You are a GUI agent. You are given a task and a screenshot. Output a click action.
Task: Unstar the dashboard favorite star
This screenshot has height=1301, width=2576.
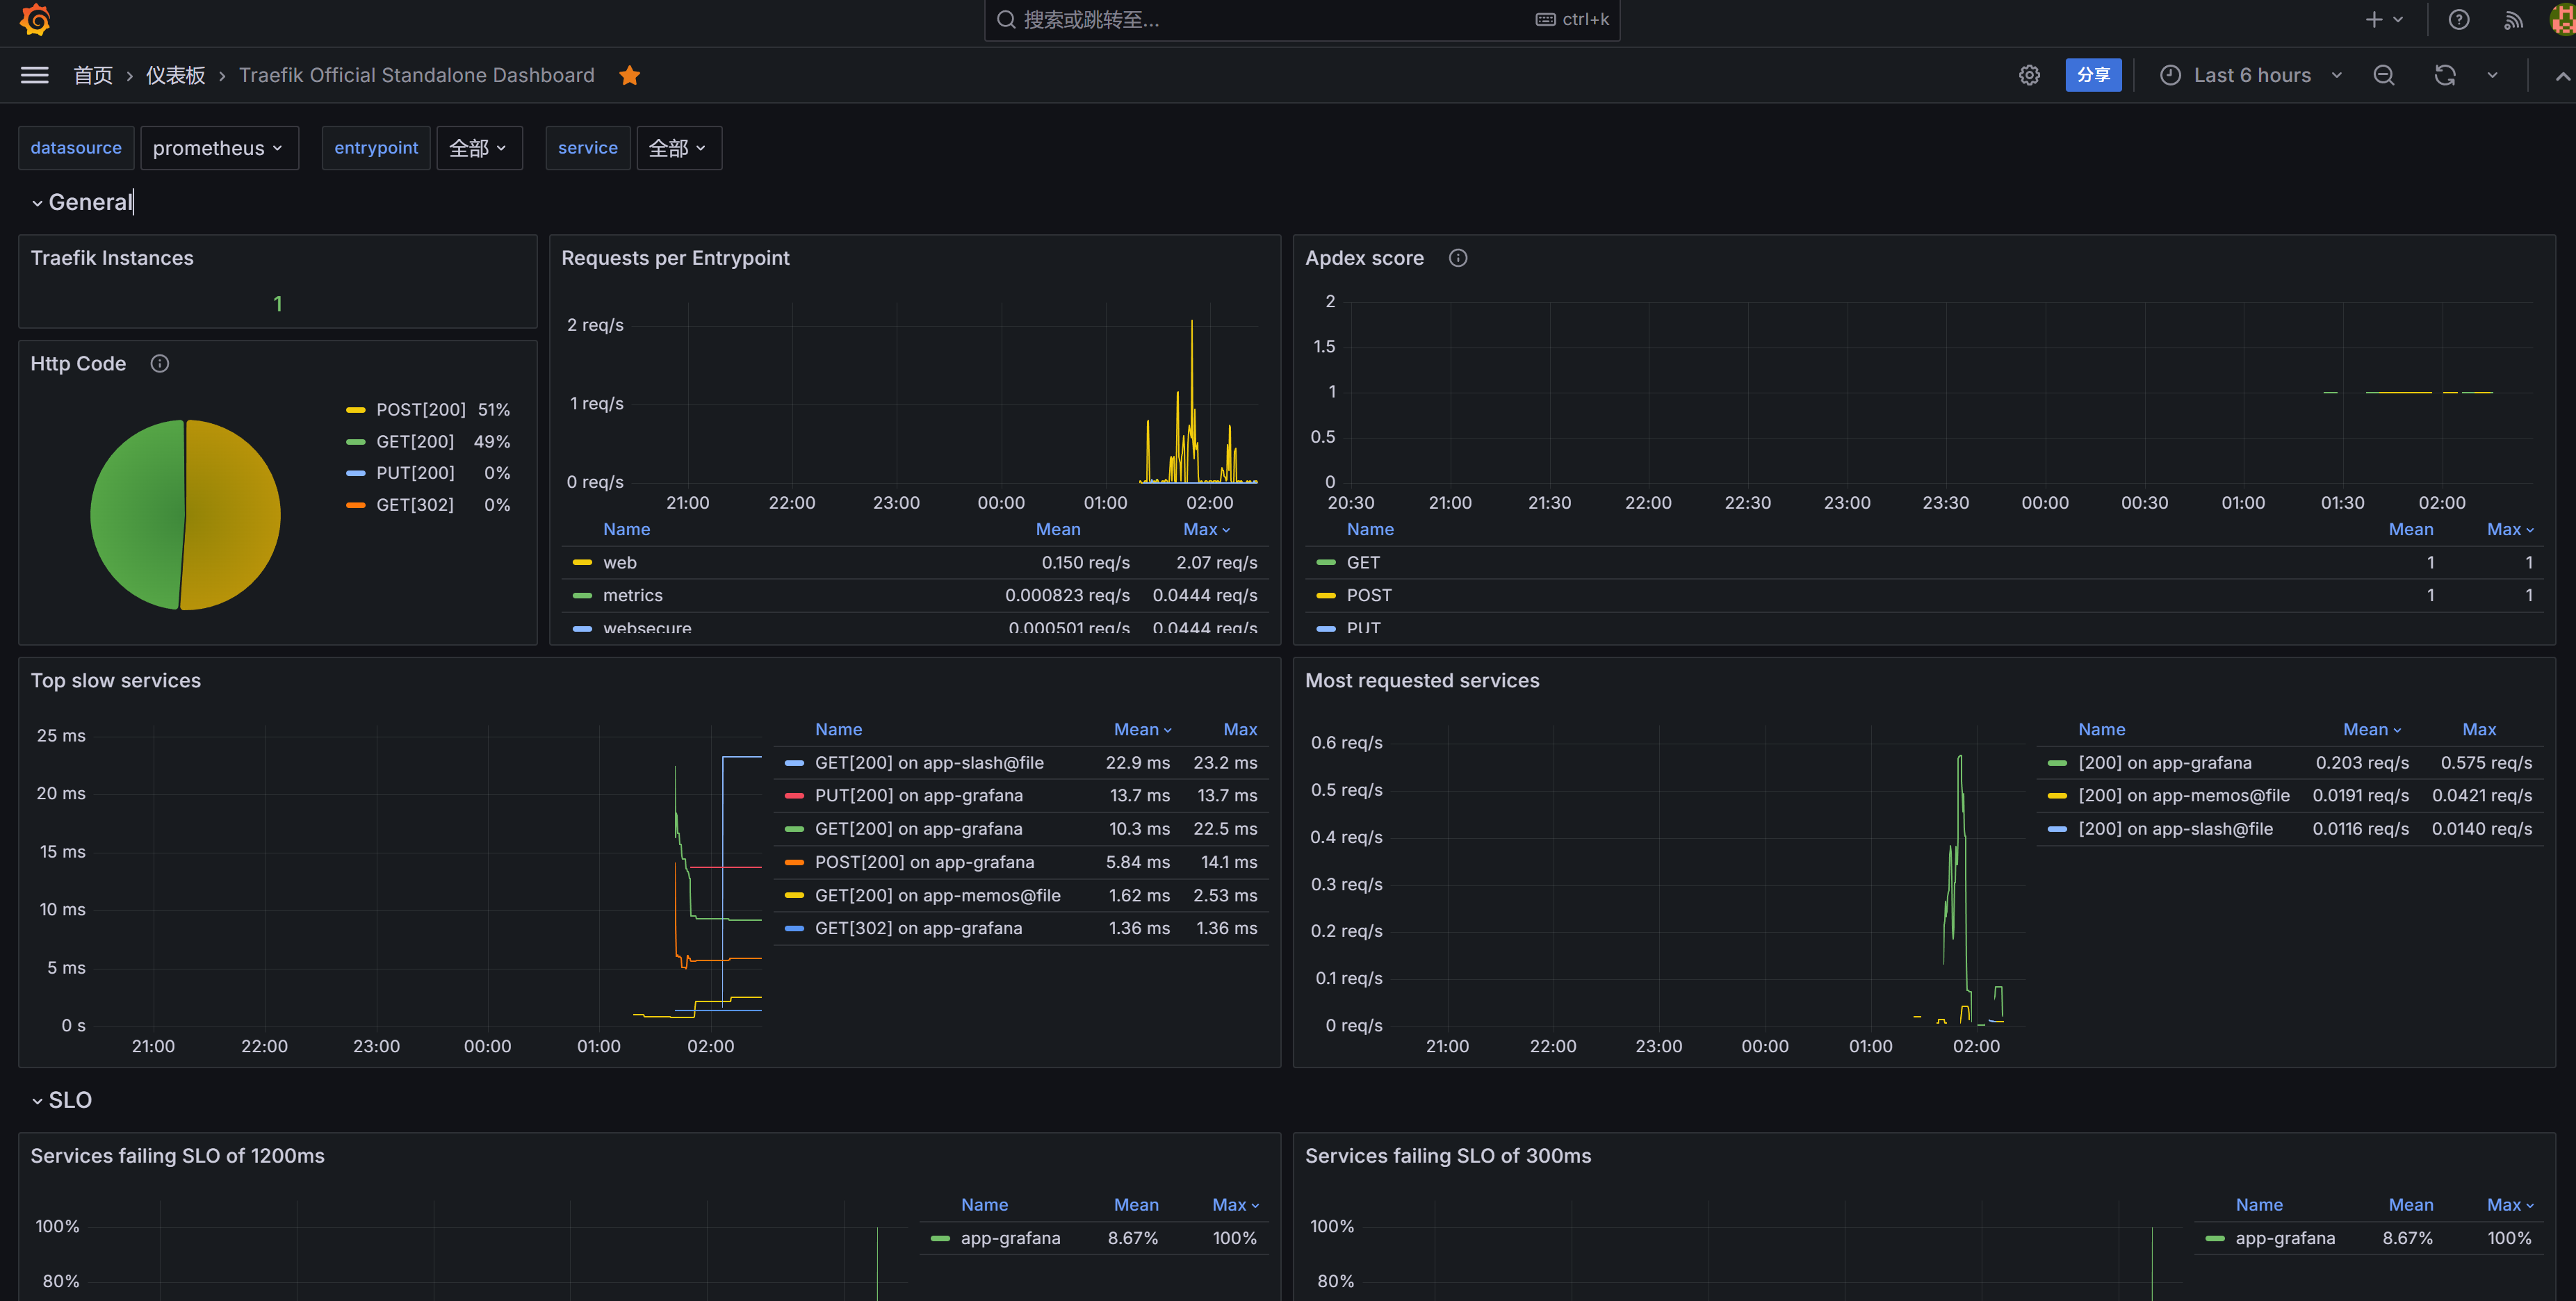(x=629, y=75)
